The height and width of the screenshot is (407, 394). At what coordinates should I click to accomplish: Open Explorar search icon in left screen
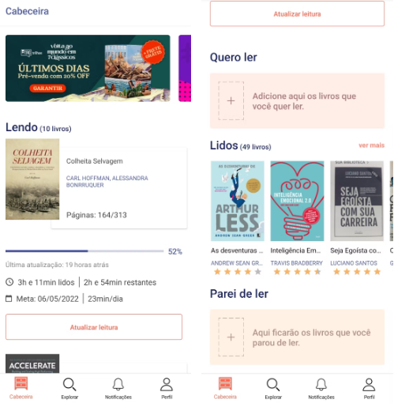(69, 385)
